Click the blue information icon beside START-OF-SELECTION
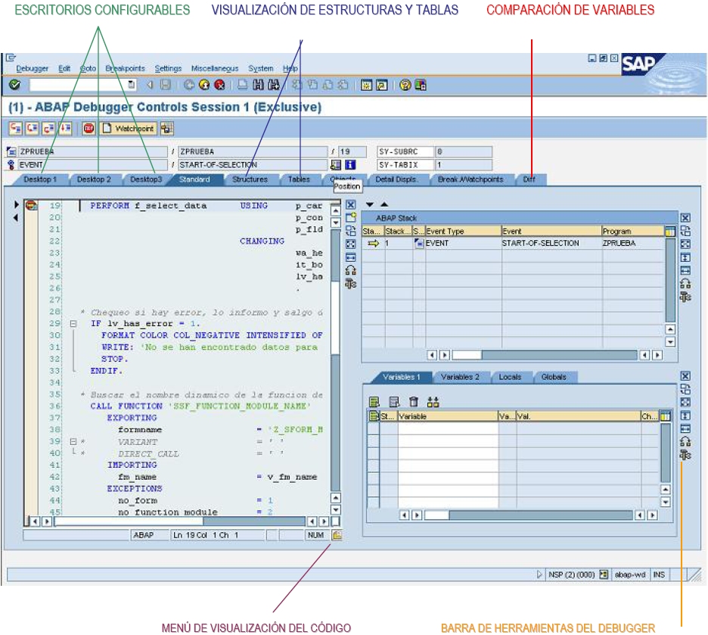The height and width of the screenshot is (635, 708). click(x=350, y=165)
